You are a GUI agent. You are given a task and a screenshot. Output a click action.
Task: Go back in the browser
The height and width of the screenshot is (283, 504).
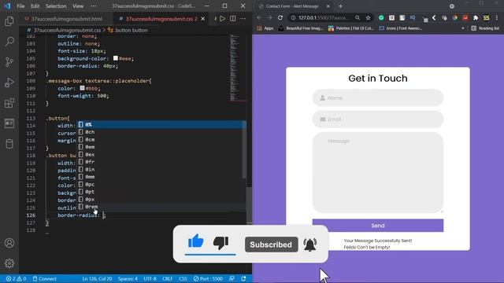pyautogui.click(x=259, y=17)
